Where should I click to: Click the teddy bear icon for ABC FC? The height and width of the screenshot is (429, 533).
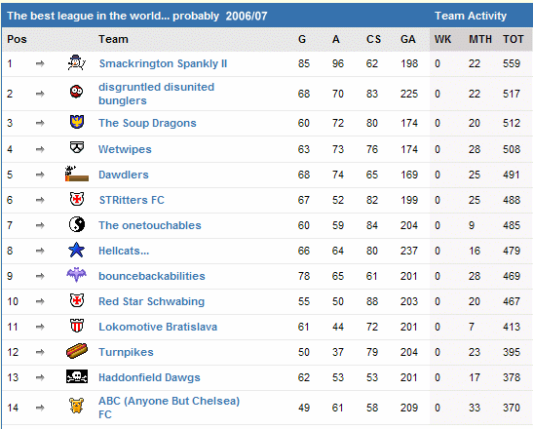[76, 406]
